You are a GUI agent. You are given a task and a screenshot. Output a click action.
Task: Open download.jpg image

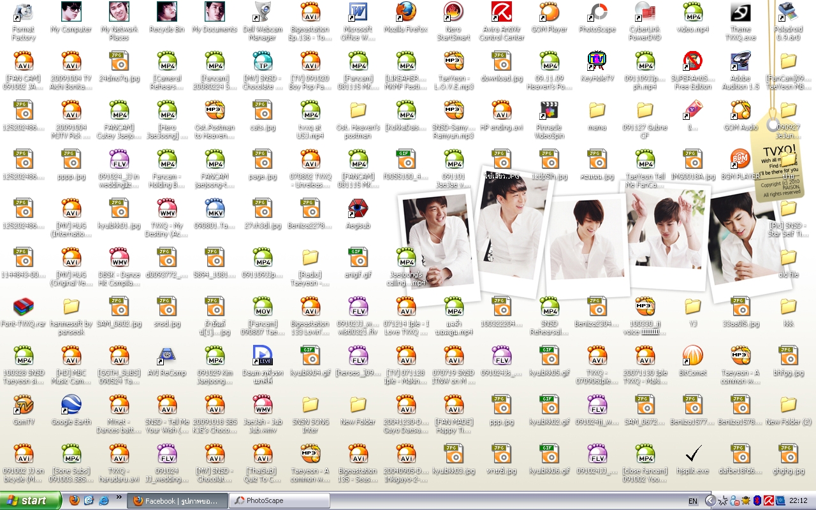point(502,61)
